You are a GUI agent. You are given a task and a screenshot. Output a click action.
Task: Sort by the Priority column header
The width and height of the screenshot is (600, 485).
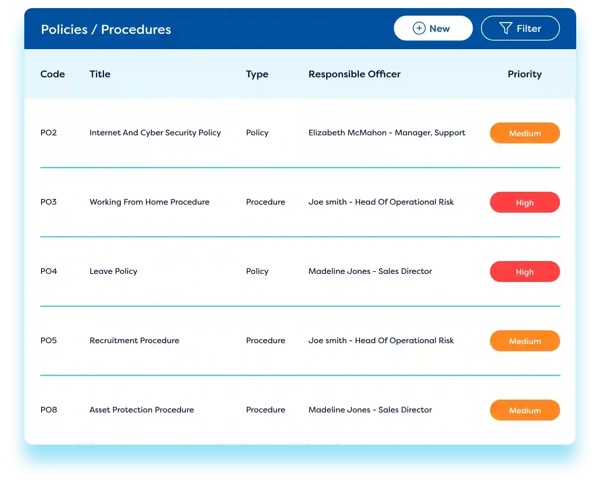(525, 74)
